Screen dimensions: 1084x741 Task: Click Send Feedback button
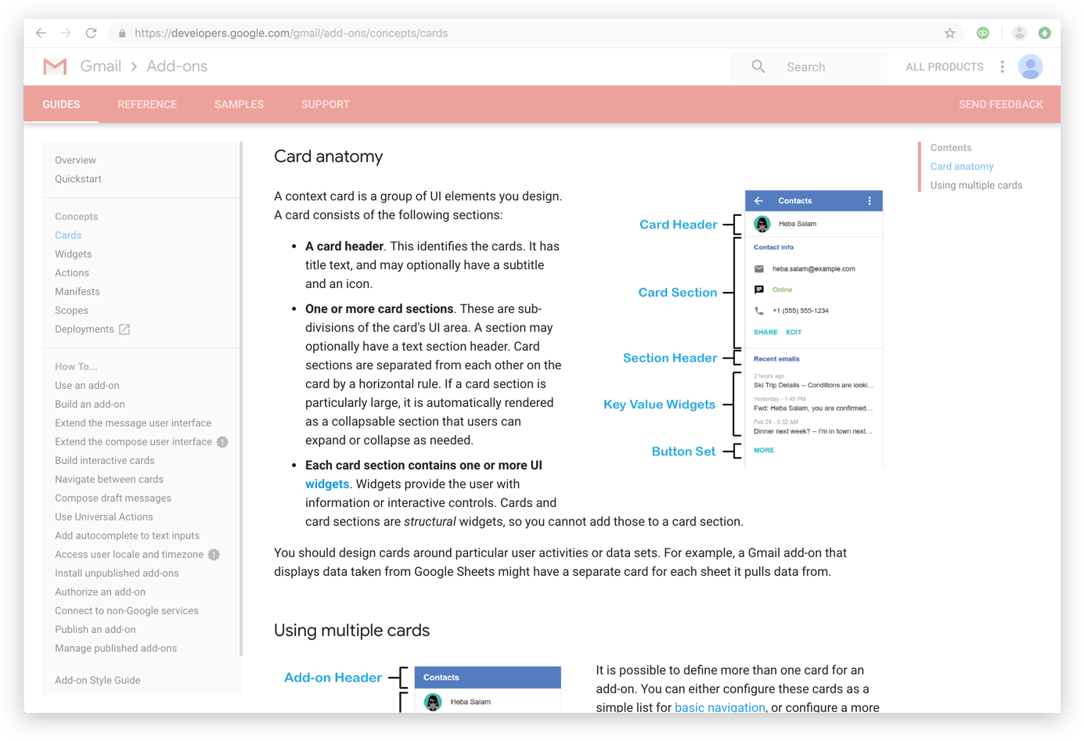pos(1000,104)
